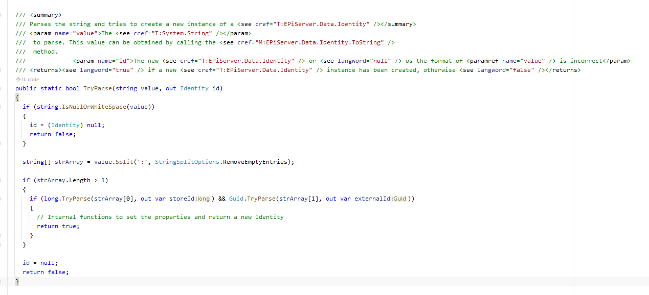Viewport: 649px width, 295px height.
Task: Click the storeId out variable
Action: tap(182, 199)
